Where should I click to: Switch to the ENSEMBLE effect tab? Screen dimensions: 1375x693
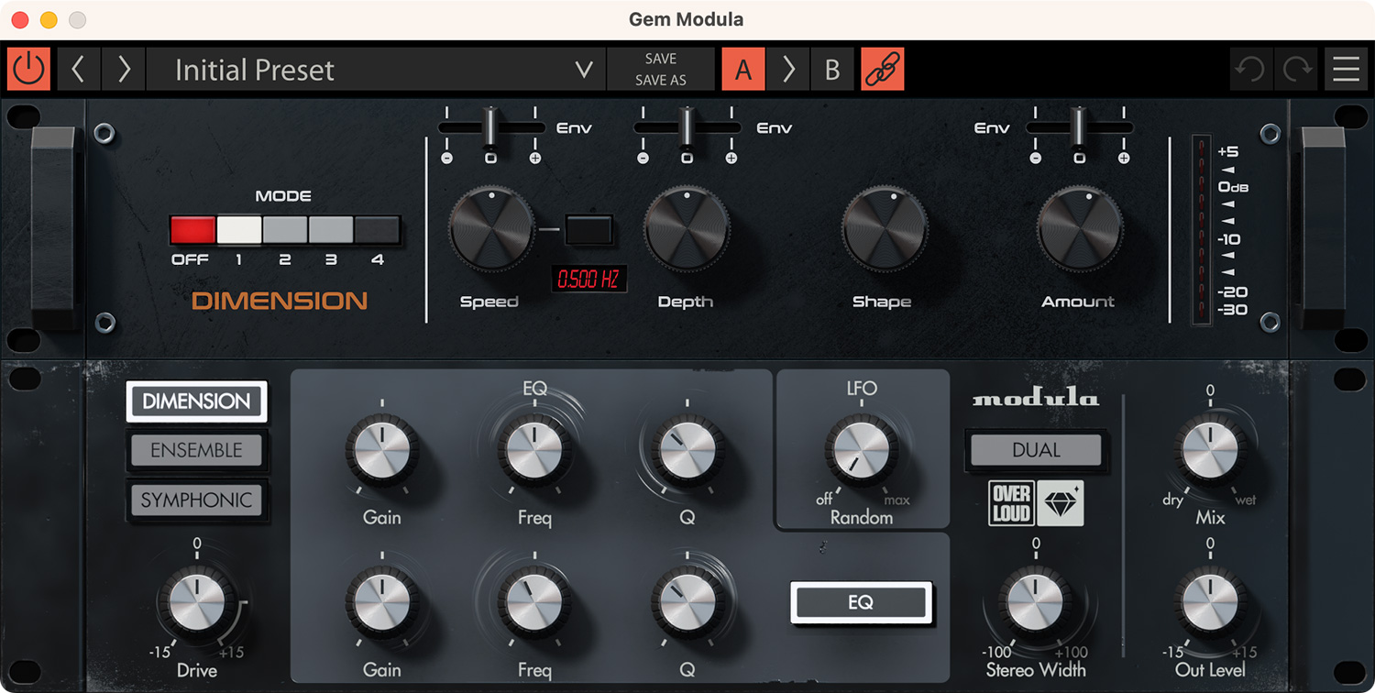[196, 450]
